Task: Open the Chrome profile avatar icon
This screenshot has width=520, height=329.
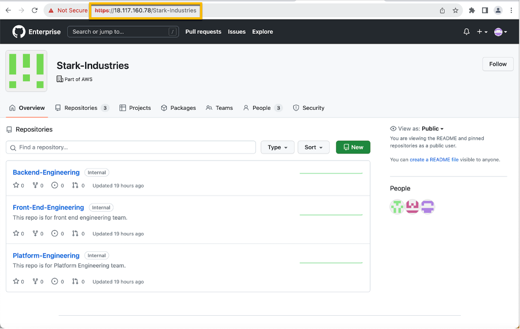Action: pyautogui.click(x=498, y=10)
